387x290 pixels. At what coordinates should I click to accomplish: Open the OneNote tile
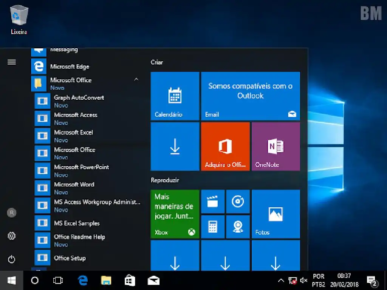point(276,147)
